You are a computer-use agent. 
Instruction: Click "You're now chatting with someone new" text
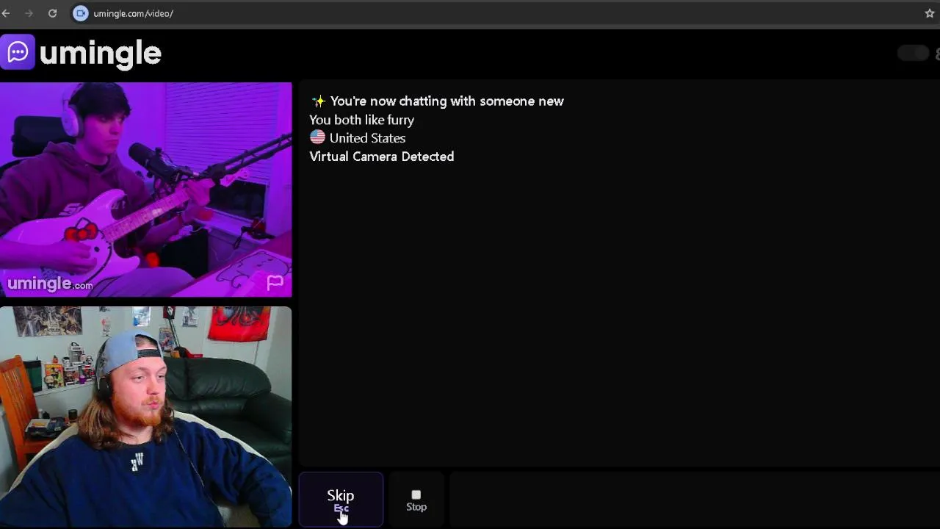tap(446, 101)
